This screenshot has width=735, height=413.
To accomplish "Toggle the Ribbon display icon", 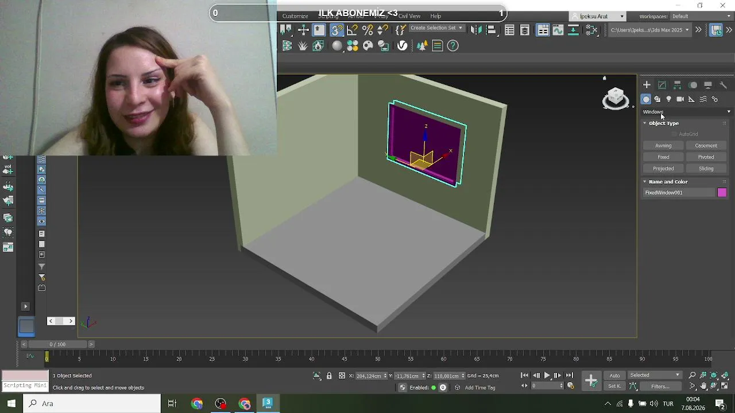I will tap(543, 30).
